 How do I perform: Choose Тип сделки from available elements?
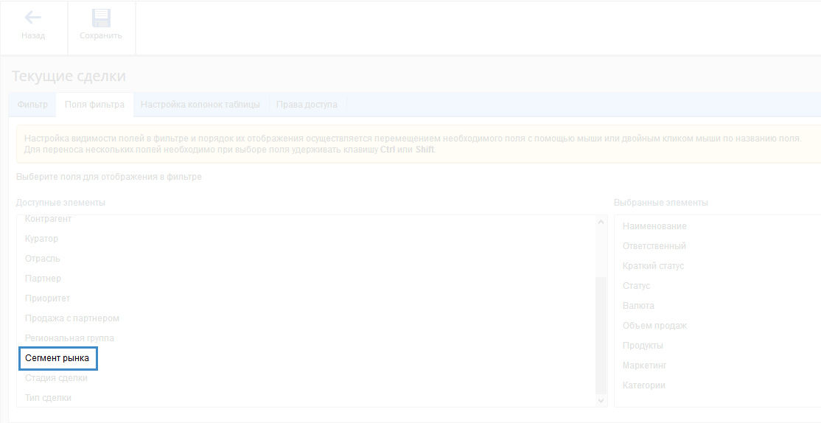tap(49, 398)
